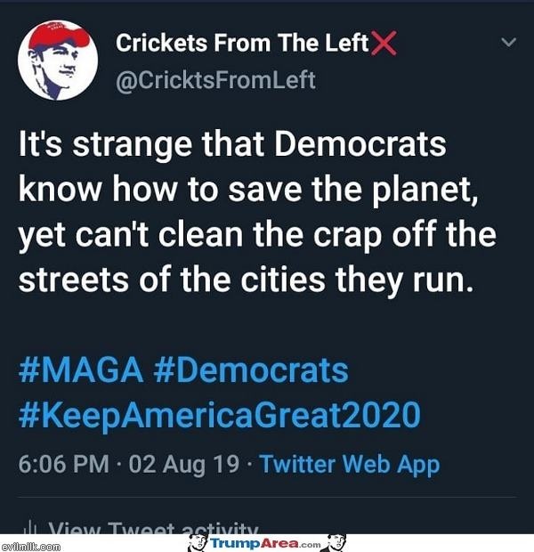Click the red cap on the avatar

point(58,36)
